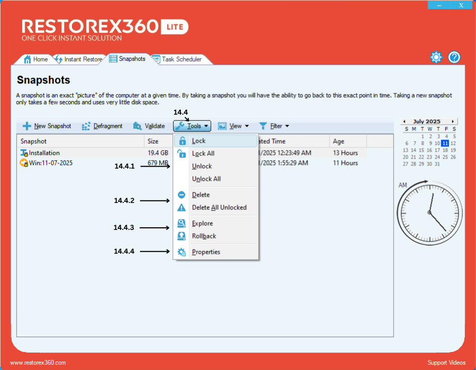Click the New Snapshot plus icon

[x=27, y=126]
